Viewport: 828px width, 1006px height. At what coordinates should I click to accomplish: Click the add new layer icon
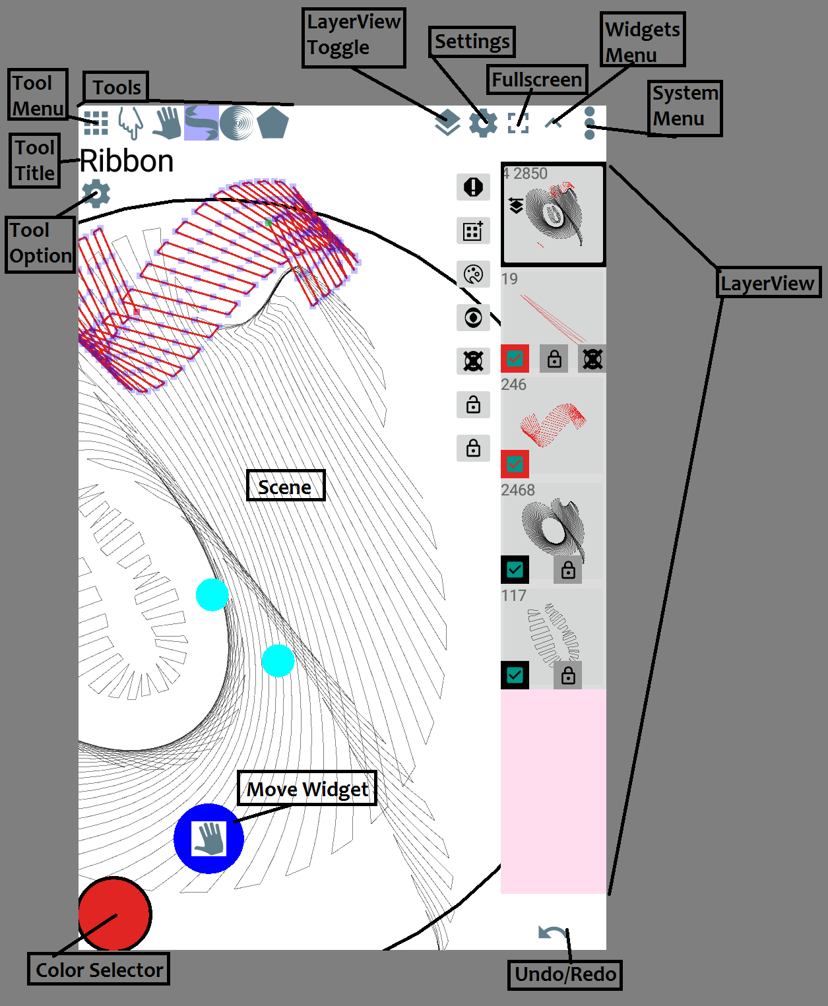pos(473,230)
